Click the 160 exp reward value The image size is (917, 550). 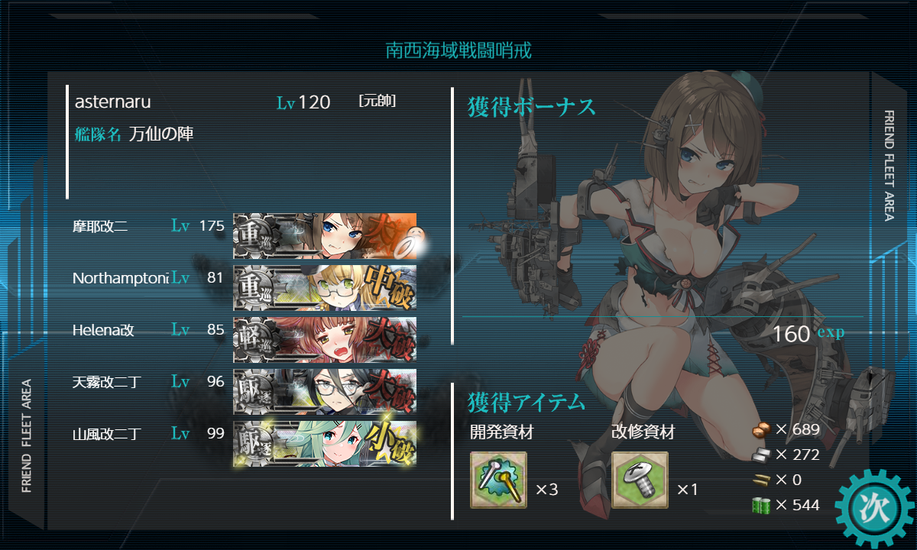click(808, 334)
